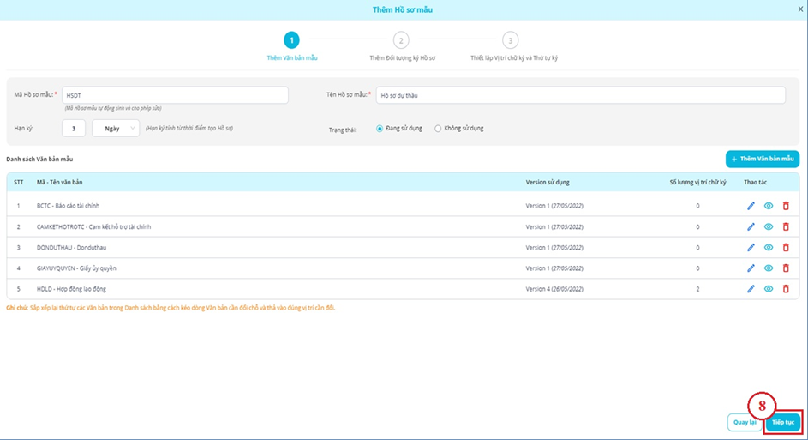Open the Ngày unit dropdown
808x440 pixels.
coord(116,128)
